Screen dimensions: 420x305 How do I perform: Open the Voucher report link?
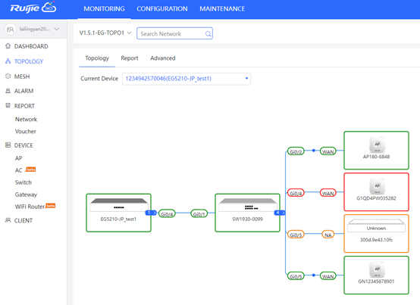(26, 132)
